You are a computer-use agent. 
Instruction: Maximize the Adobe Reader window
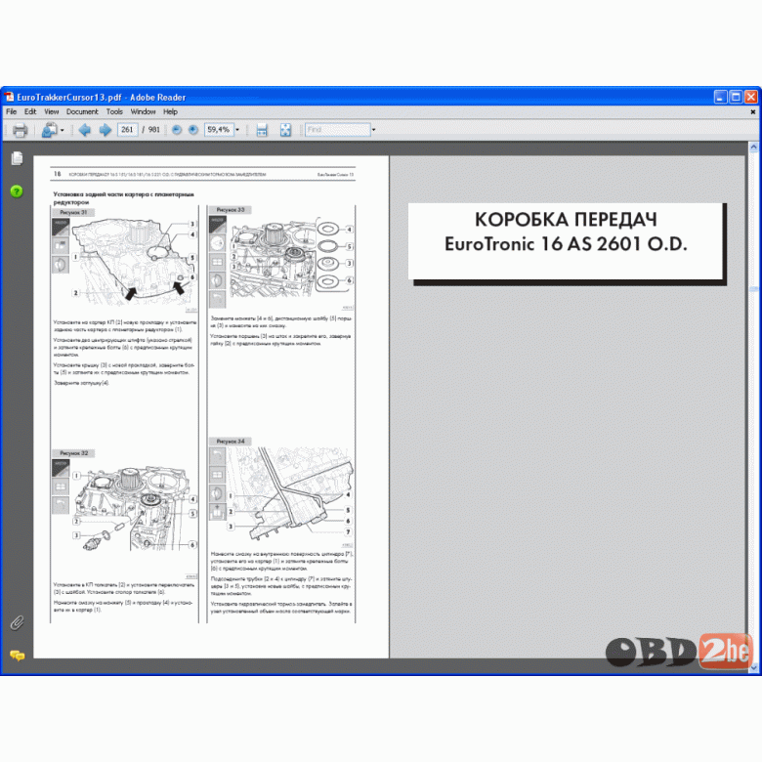[736, 97]
